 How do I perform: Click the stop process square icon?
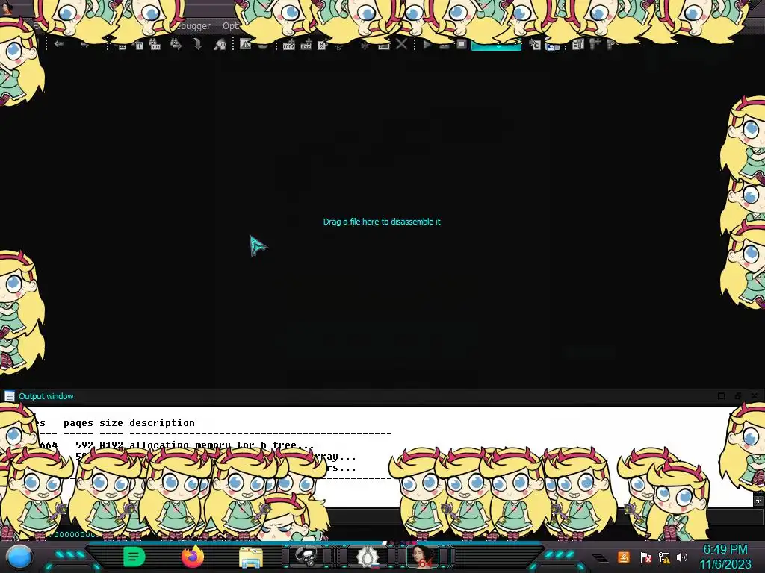462,44
